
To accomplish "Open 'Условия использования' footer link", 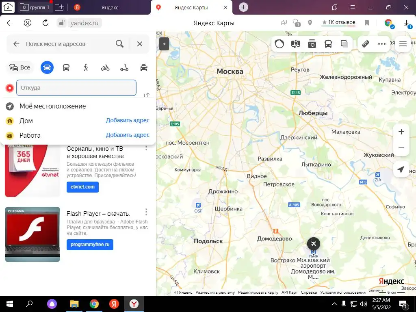I will point(343,292).
